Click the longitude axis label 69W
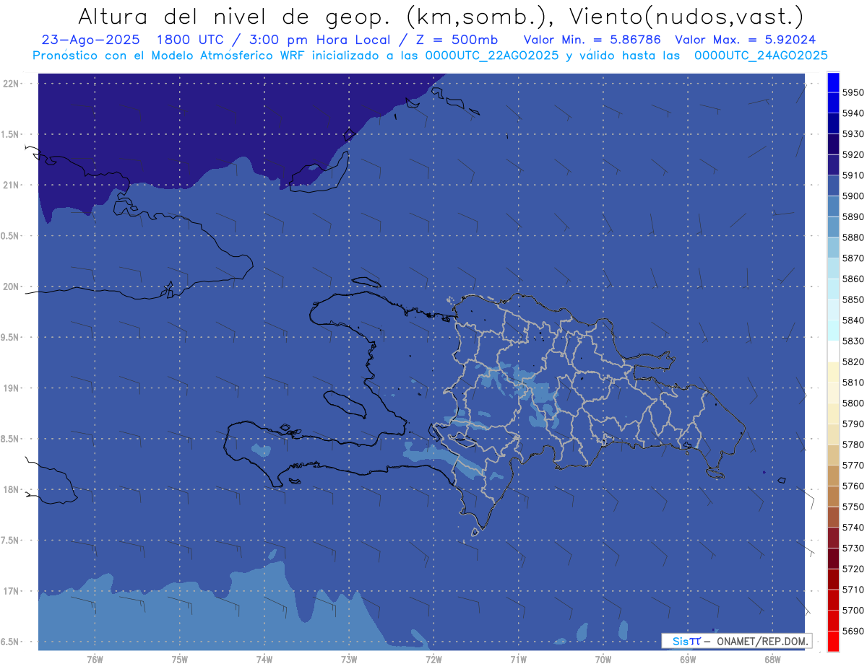Screen dimensions: 867x669 [x=687, y=659]
